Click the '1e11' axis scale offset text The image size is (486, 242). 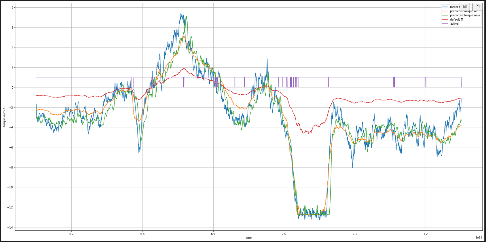(479, 238)
